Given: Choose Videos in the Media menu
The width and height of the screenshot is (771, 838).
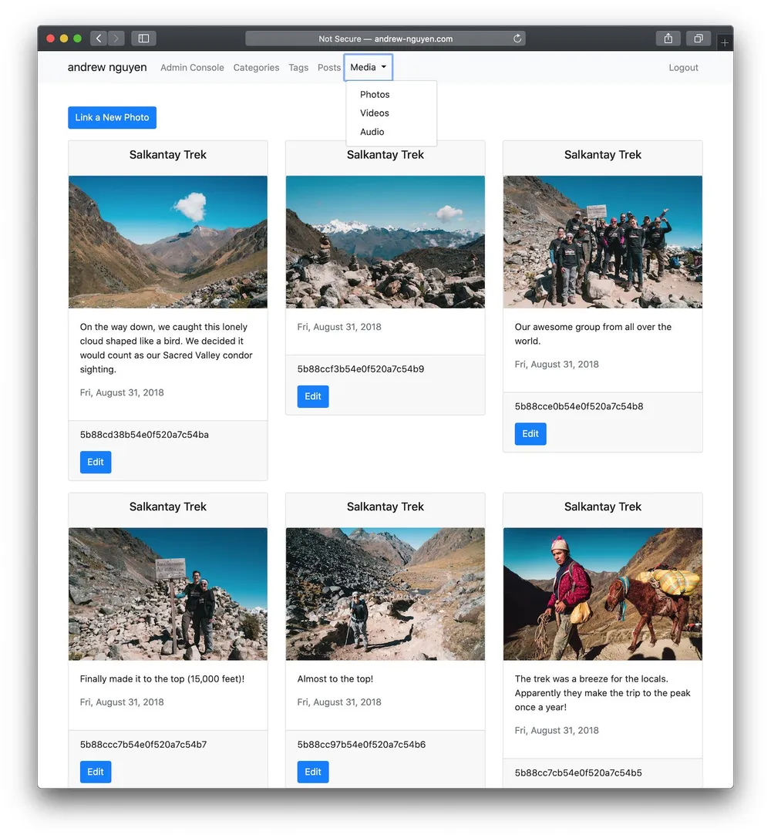Looking at the screenshot, I should (x=375, y=113).
